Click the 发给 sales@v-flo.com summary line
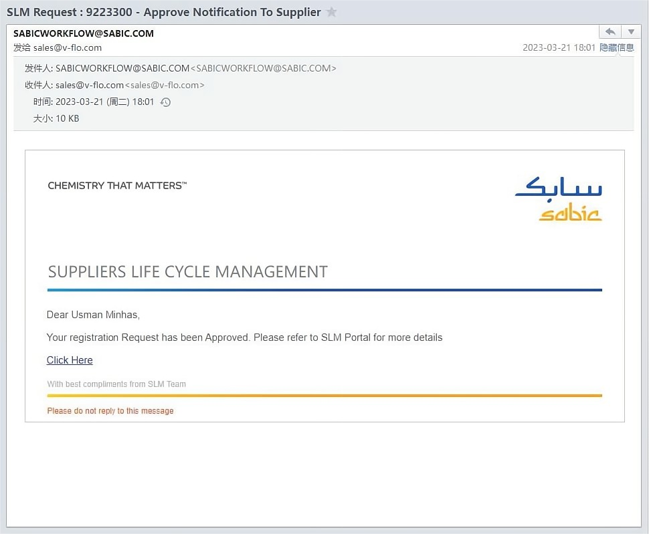Image resolution: width=649 pixels, height=534 pixels. coord(58,47)
